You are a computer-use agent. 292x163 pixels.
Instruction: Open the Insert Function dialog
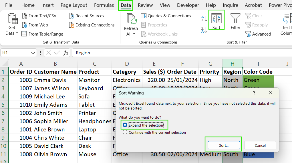coord(66,53)
